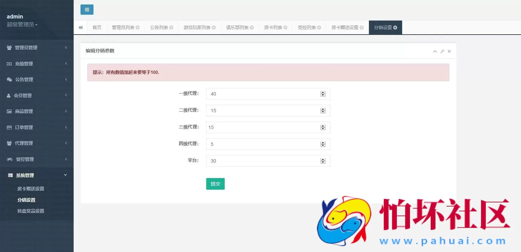Expand the 代理管理 menu
Image resolution: width=521 pixels, height=252 pixels.
pyautogui.click(x=24, y=143)
